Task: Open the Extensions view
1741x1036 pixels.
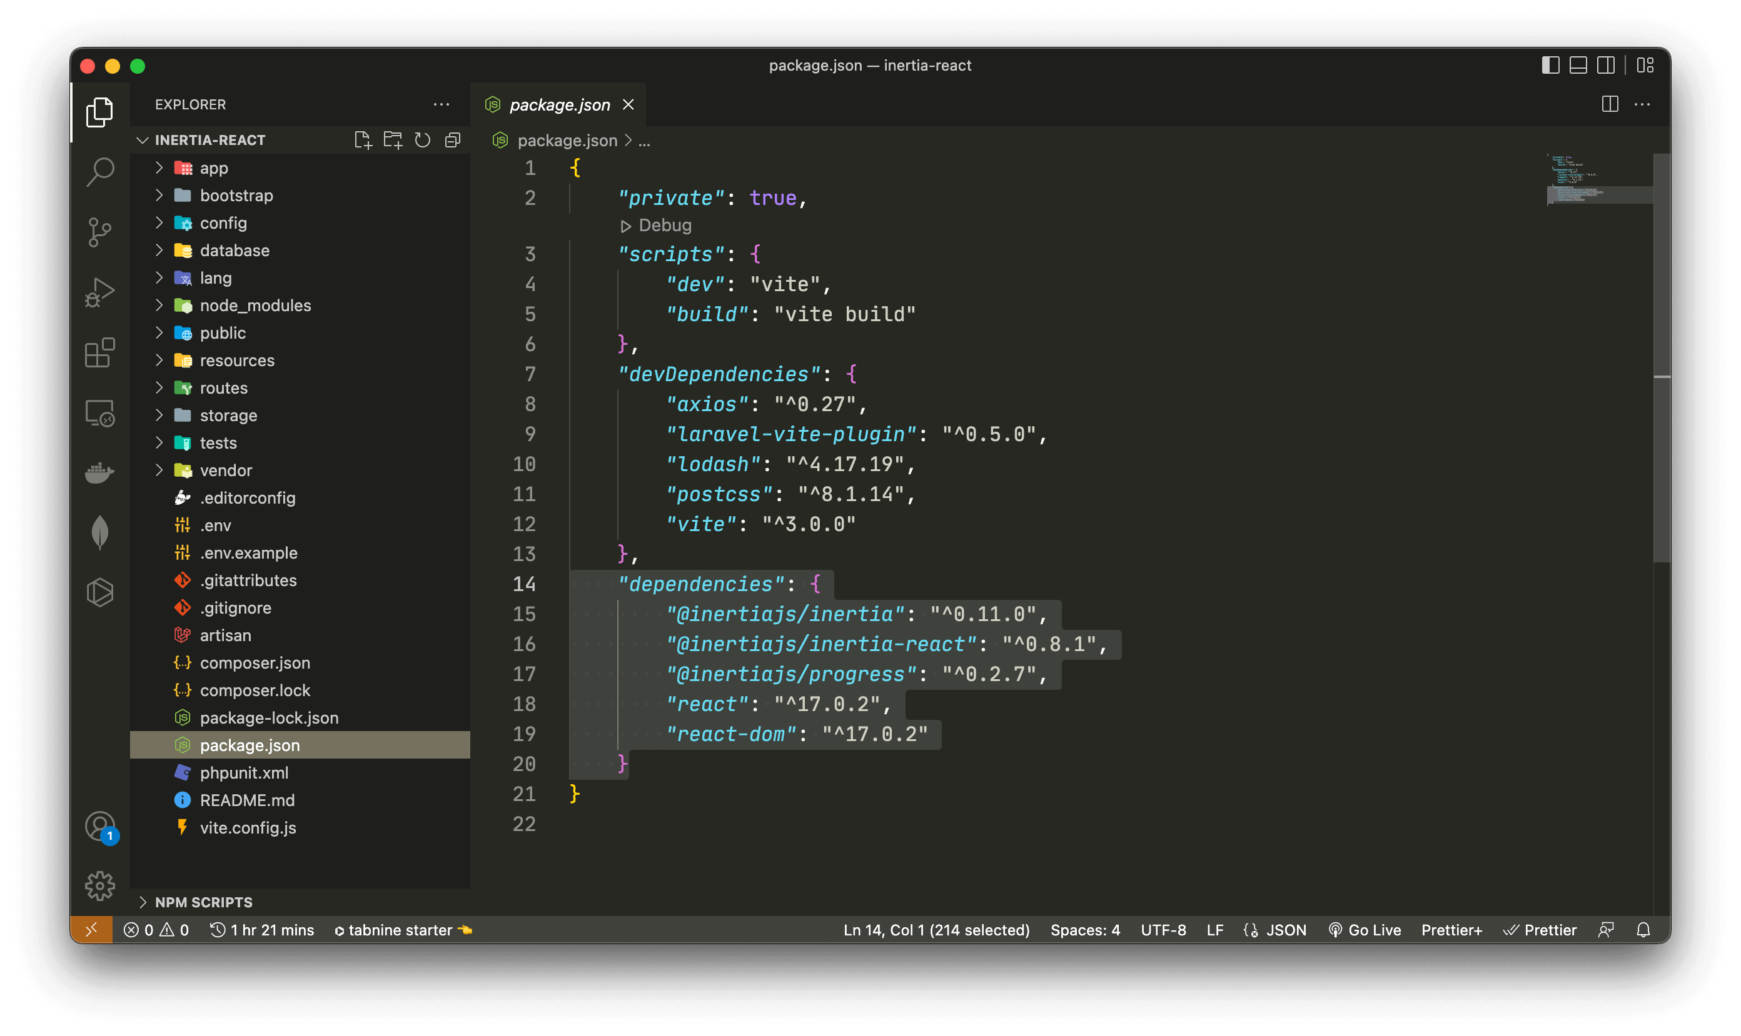Action: pyautogui.click(x=100, y=352)
